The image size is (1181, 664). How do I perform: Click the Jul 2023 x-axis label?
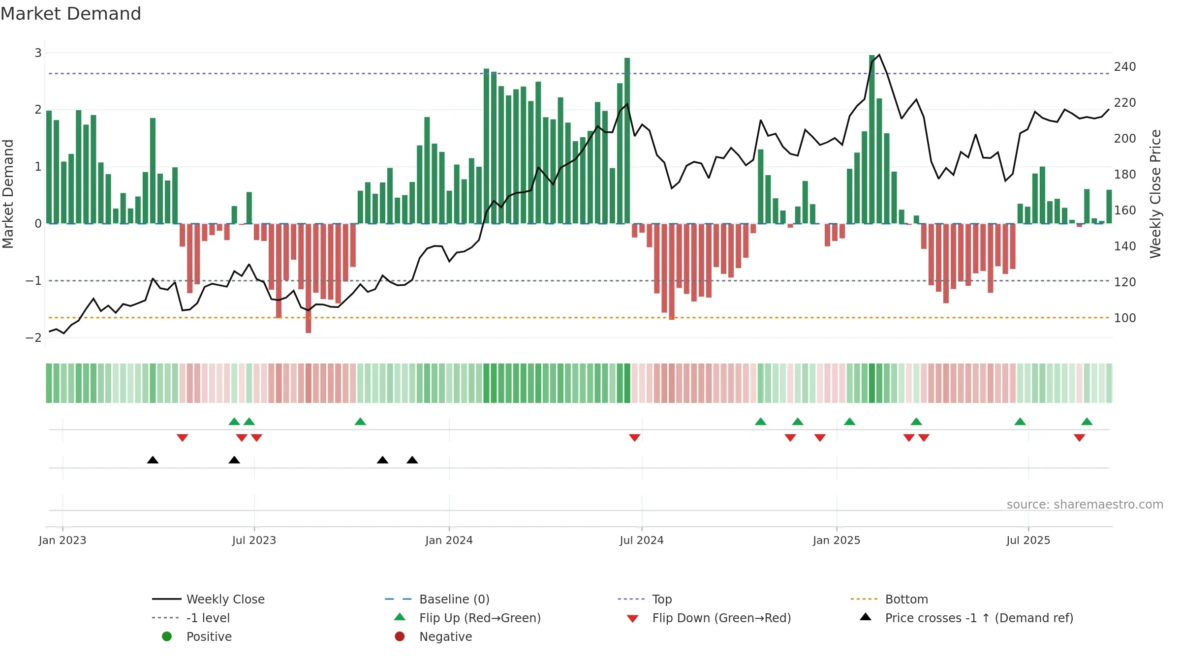(254, 540)
